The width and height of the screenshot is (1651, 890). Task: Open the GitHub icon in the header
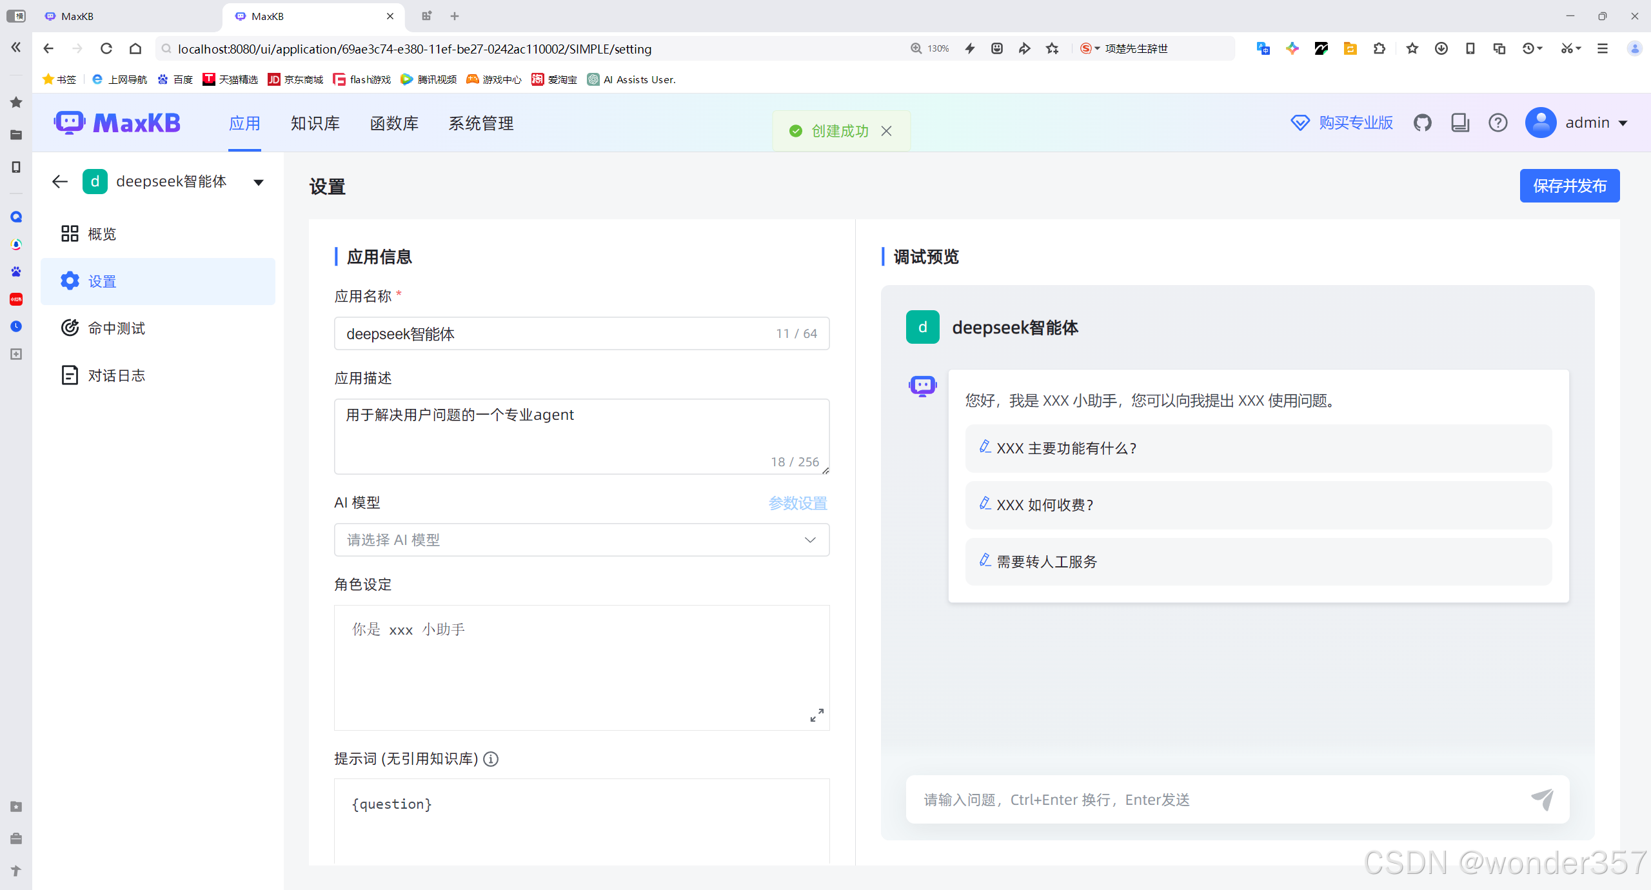[x=1423, y=123]
